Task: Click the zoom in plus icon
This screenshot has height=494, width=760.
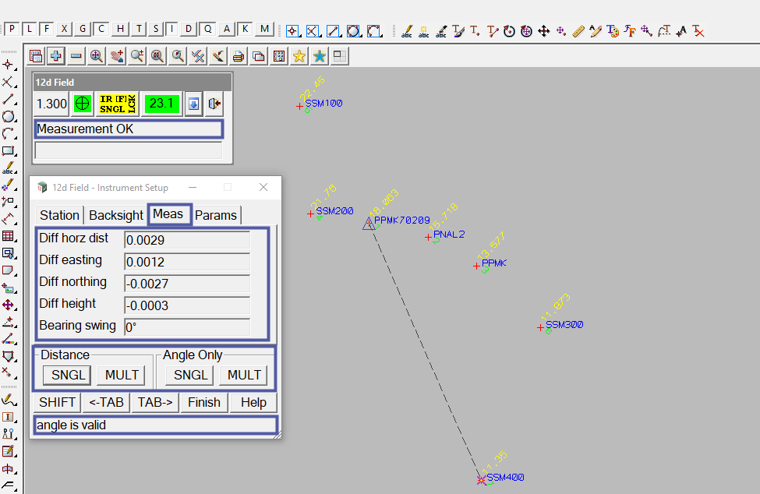Action: coord(56,55)
